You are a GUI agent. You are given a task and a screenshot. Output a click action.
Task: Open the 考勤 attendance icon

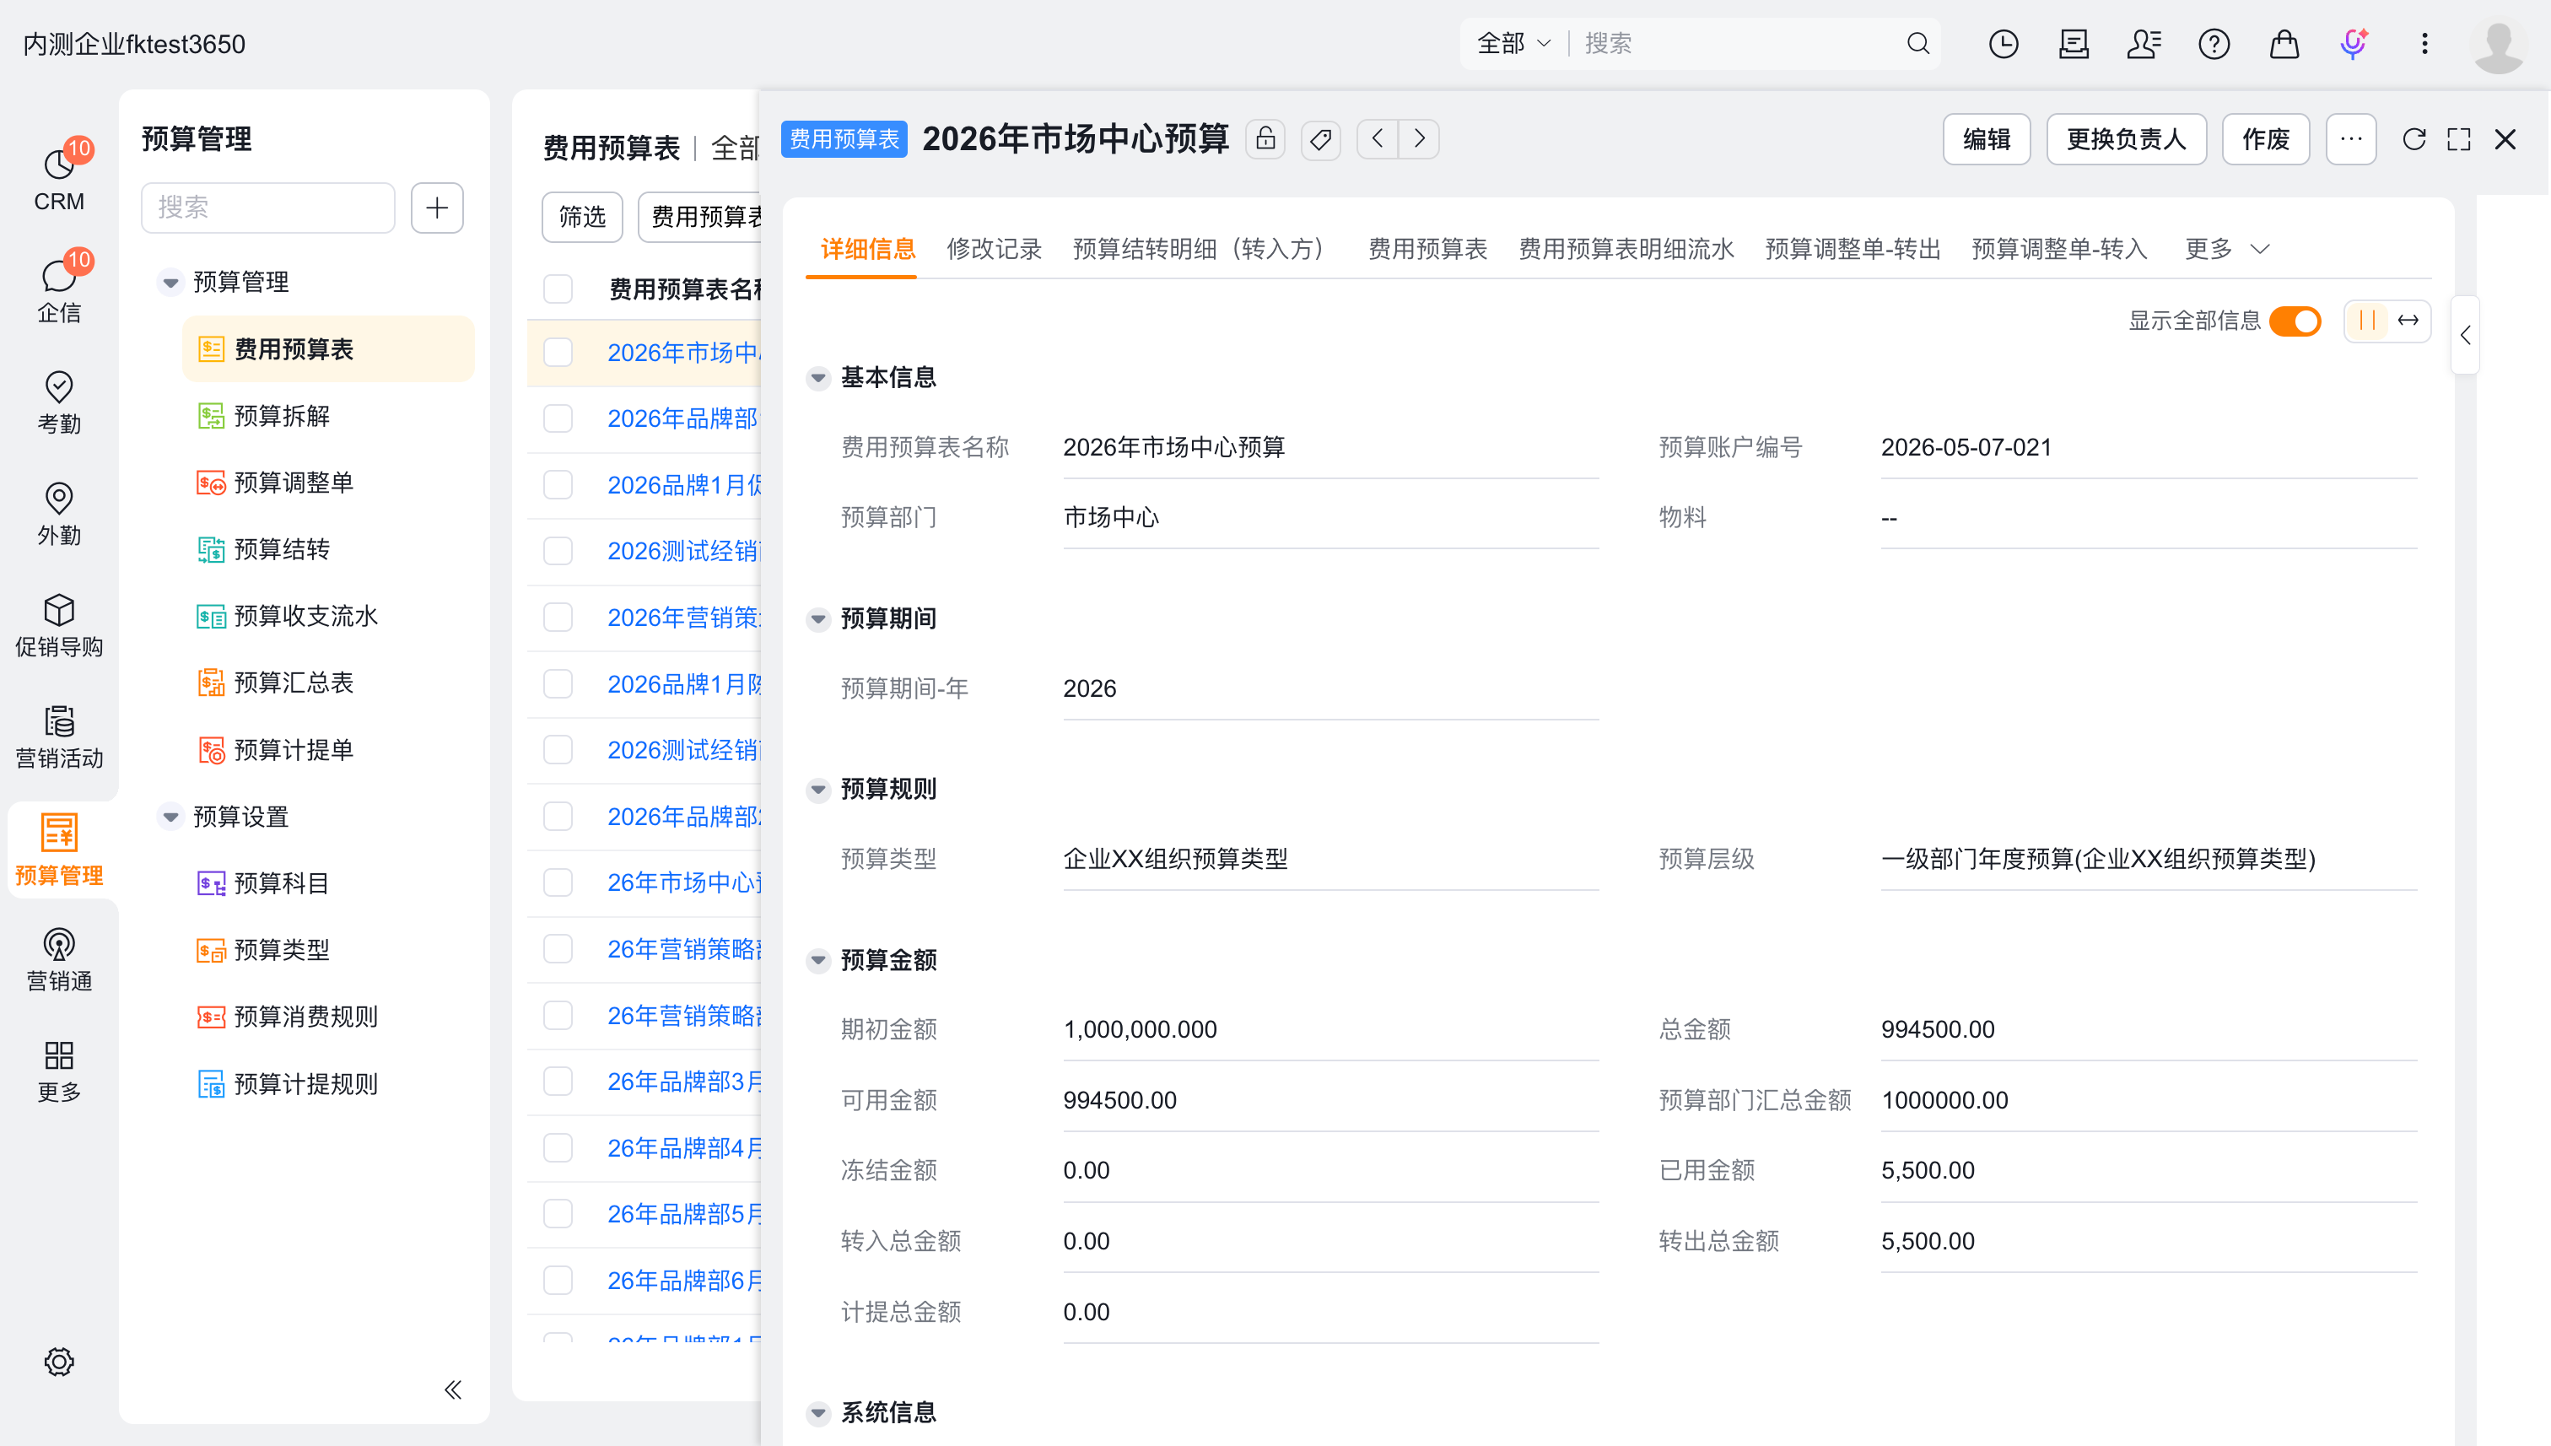pyautogui.click(x=58, y=402)
